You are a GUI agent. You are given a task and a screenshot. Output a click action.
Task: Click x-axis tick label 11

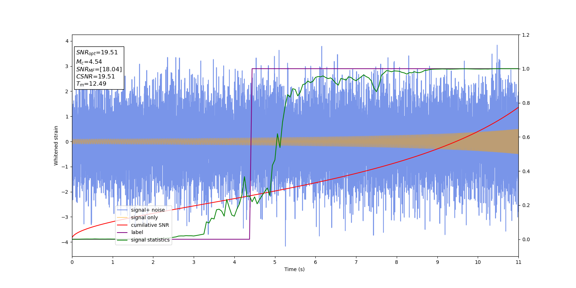[518, 262]
